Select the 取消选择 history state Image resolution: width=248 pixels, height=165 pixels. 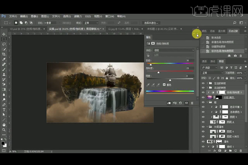pos(217,38)
